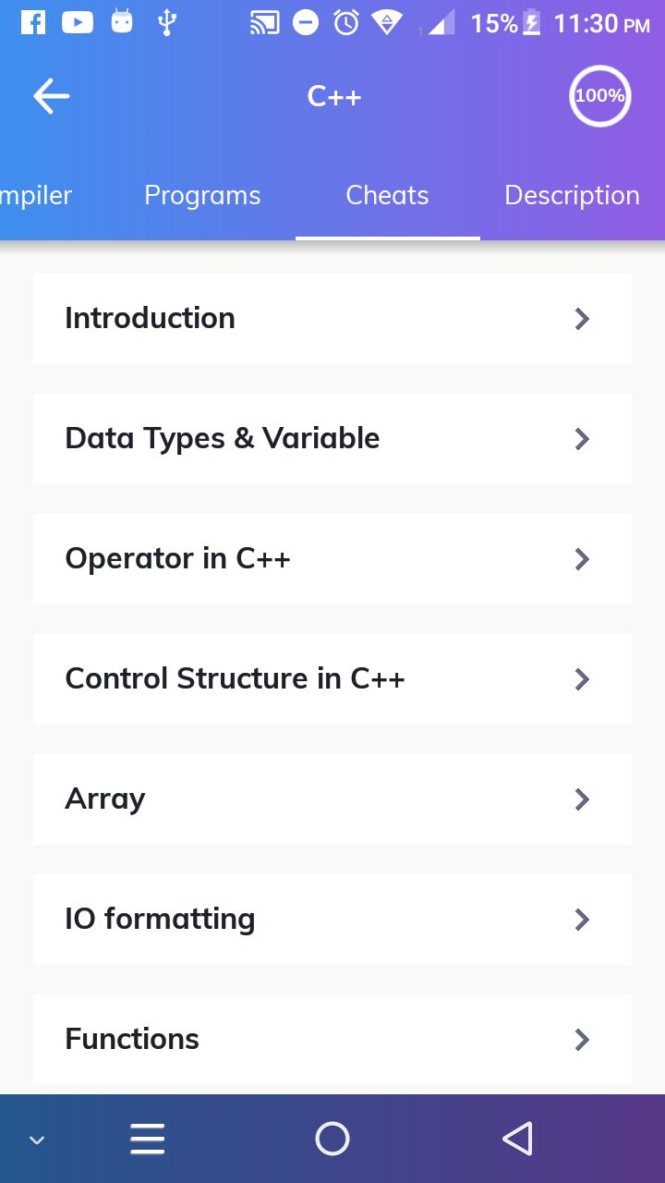Tap the cast screen status icon
The image size is (665, 1183).
[x=264, y=24]
